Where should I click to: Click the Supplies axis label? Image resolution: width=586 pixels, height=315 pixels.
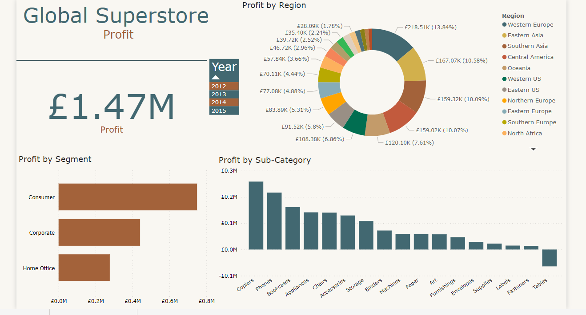[x=483, y=285]
